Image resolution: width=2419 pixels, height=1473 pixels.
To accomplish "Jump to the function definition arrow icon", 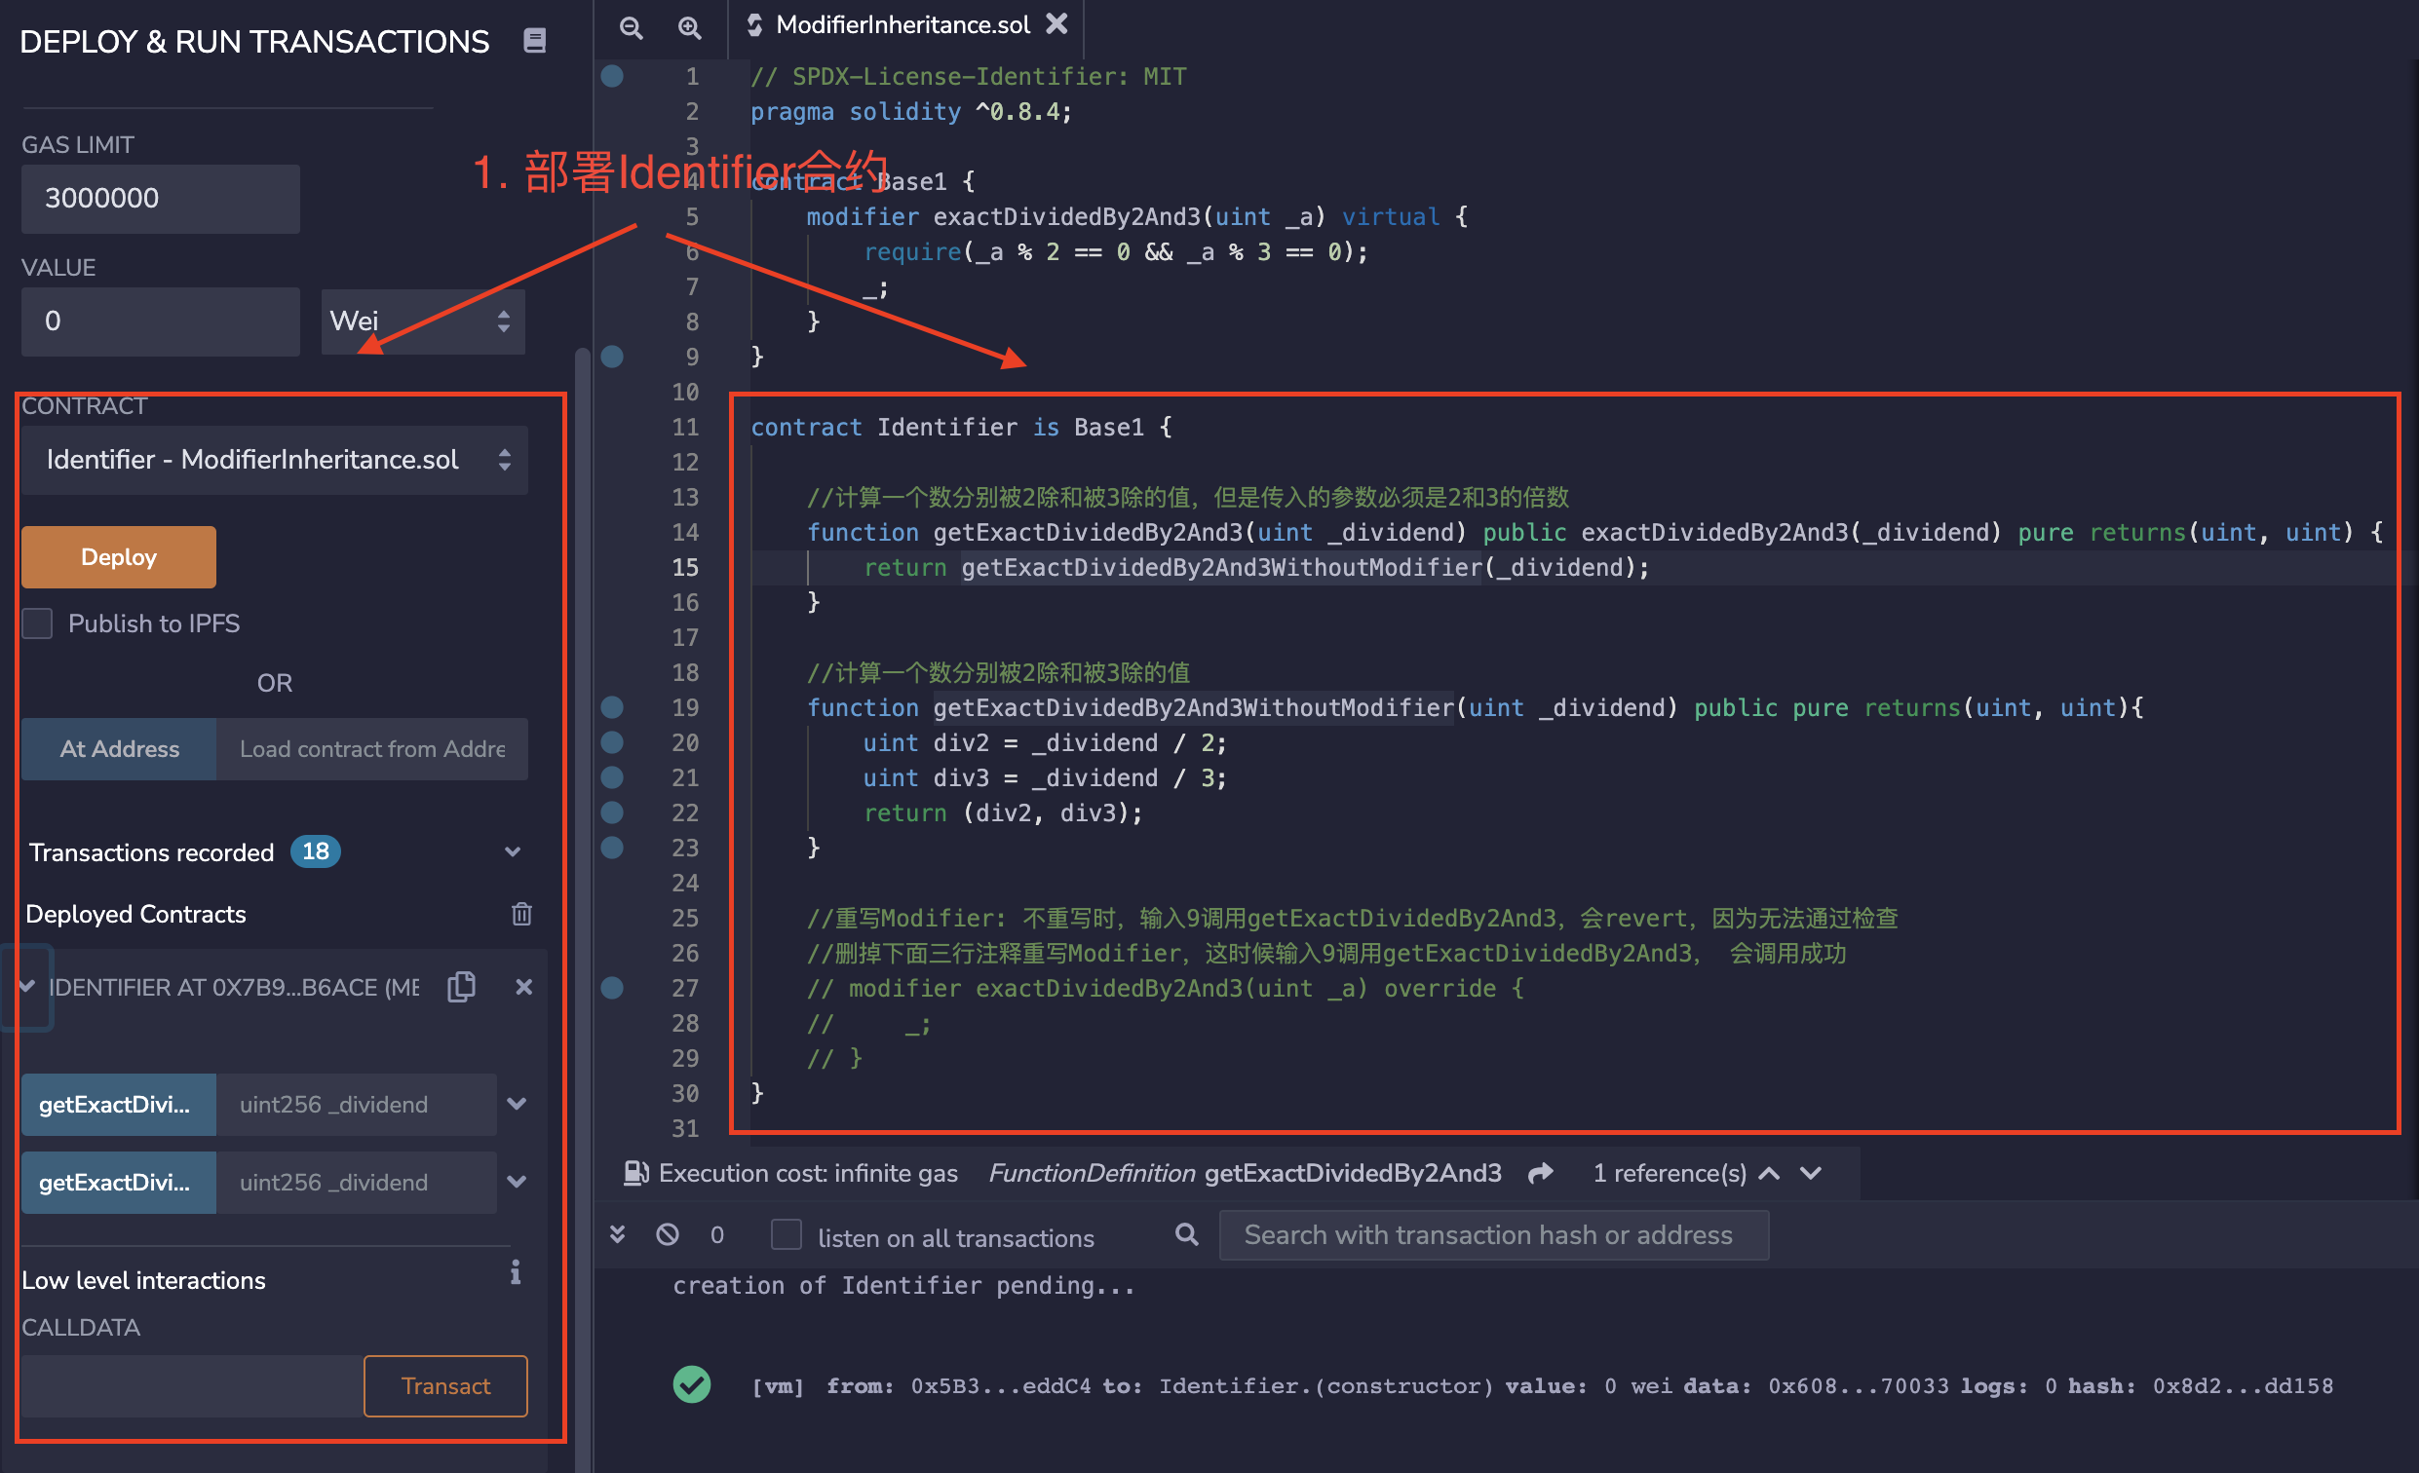I will pyautogui.click(x=1541, y=1173).
